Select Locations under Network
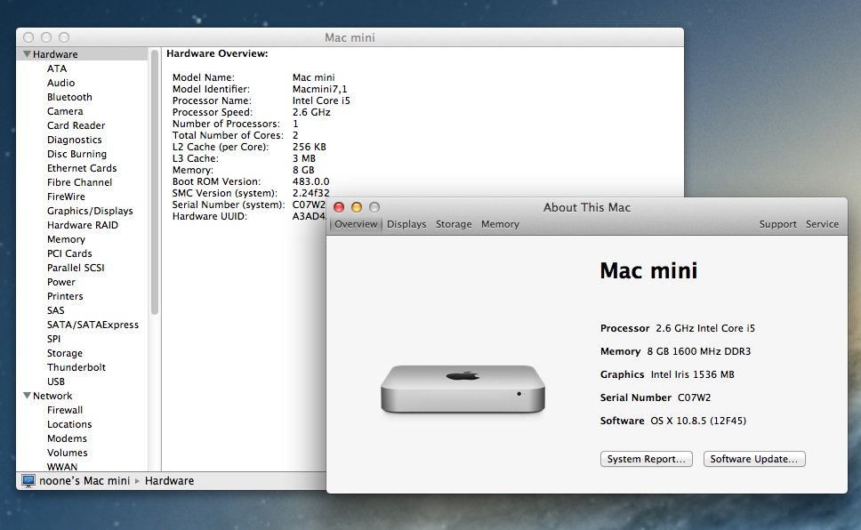 pos(69,425)
